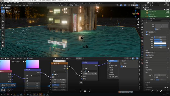
Task: Choose the Measure ruler tool
Action: [3, 35]
